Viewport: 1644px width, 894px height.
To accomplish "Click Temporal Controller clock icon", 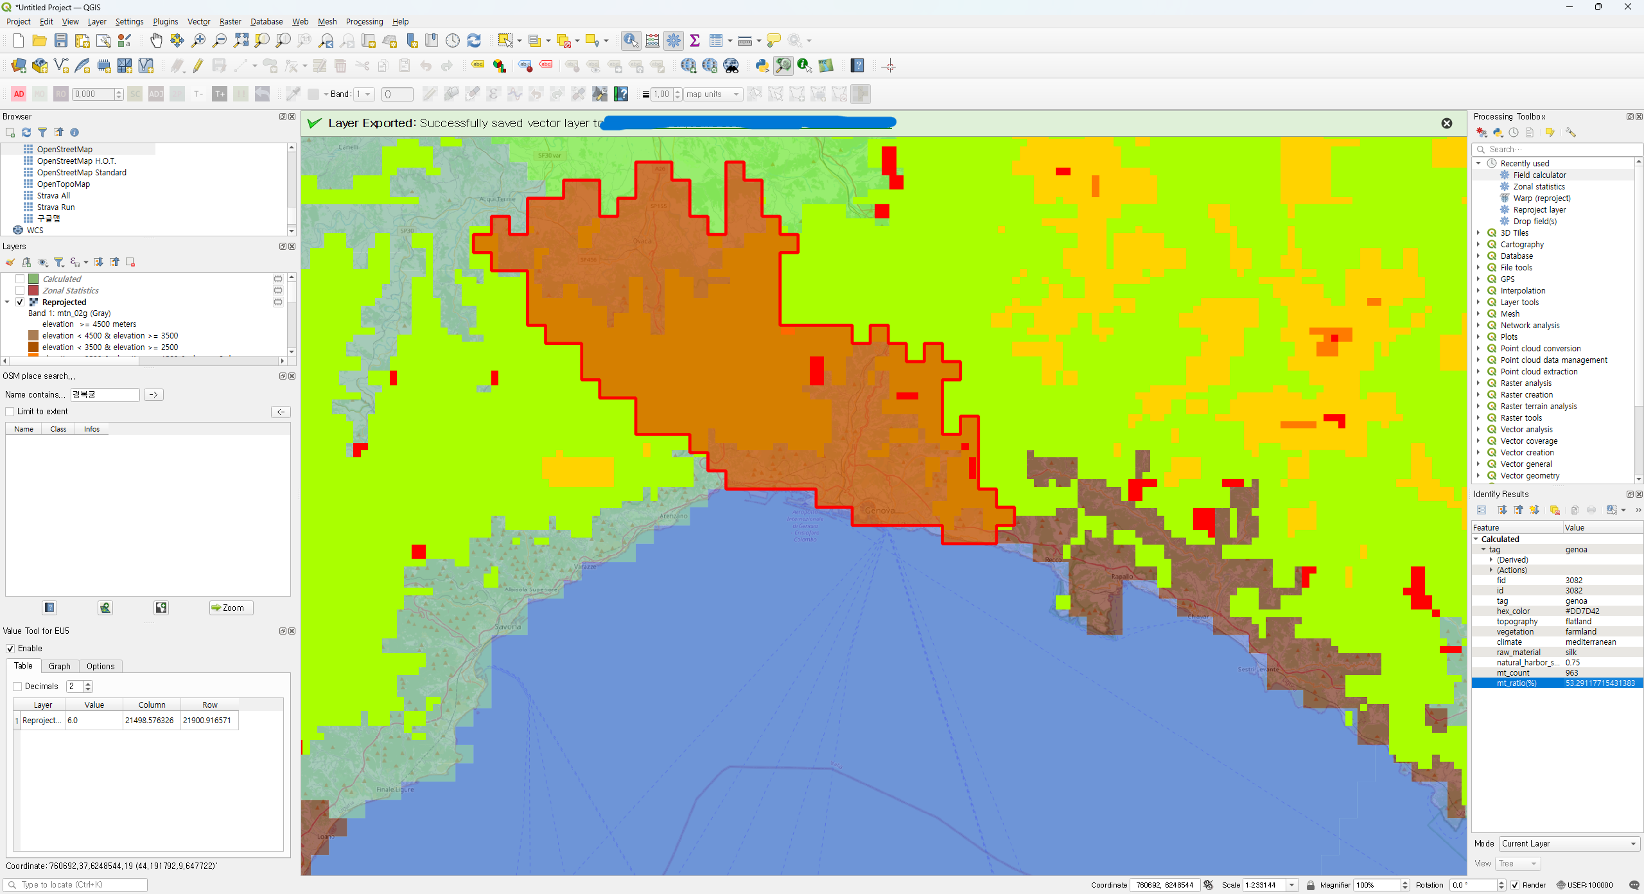I will pyautogui.click(x=453, y=40).
